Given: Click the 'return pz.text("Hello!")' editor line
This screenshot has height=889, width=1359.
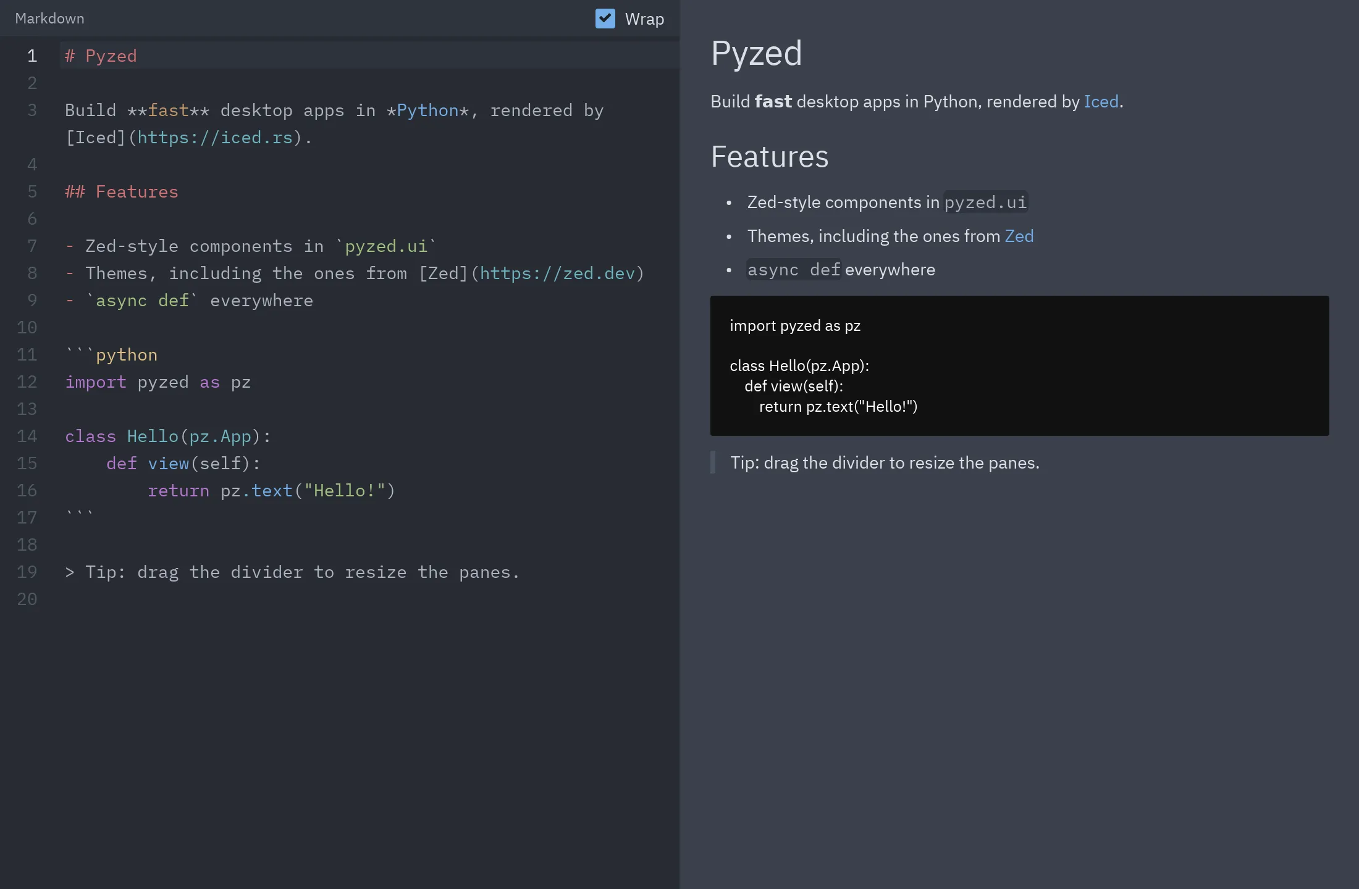Looking at the screenshot, I should pyautogui.click(x=271, y=490).
